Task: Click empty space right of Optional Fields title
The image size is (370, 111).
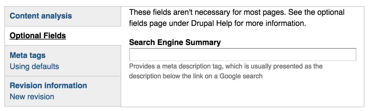Action: (x=93, y=36)
